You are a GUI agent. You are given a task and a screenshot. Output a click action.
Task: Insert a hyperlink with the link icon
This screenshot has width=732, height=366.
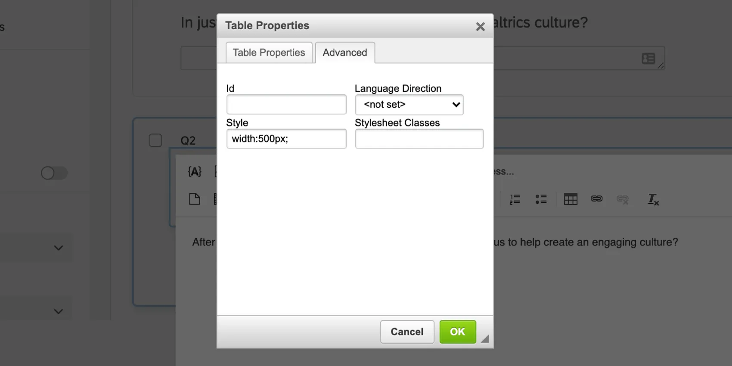(x=596, y=199)
